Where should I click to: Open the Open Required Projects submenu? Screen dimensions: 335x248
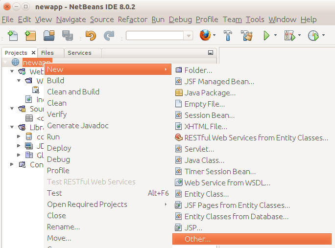(108, 204)
